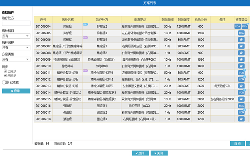
Task: Click the 治疗处方 text input field
Action: tap(16, 24)
